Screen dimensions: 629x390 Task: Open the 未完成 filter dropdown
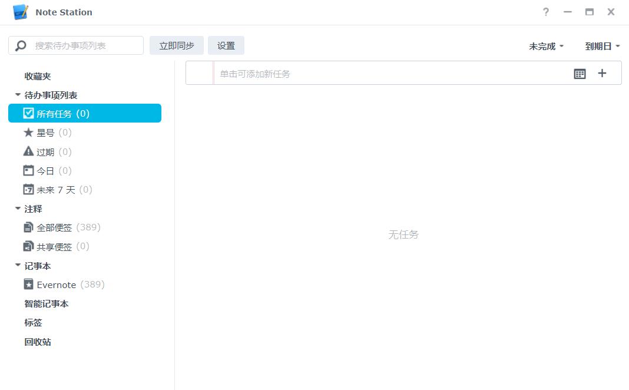click(547, 46)
